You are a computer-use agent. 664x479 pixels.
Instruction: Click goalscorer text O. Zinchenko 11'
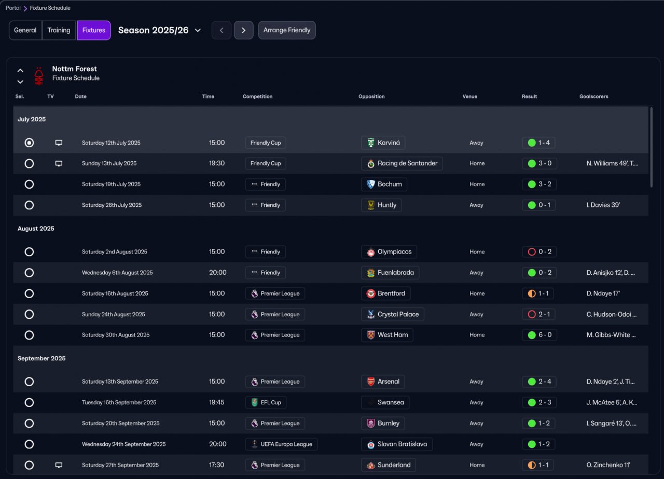coord(608,465)
